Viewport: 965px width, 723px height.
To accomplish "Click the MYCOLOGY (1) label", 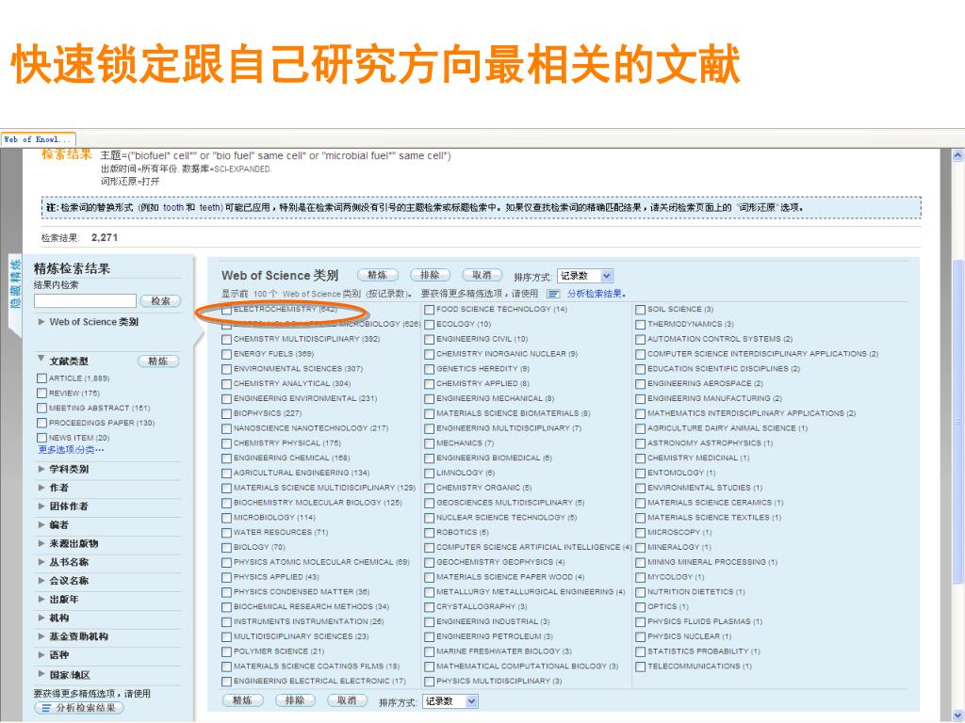I will 676,577.
